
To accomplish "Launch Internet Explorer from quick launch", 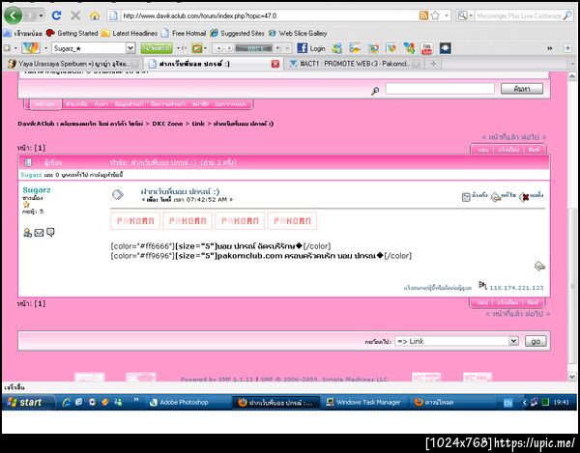I will (66, 402).
